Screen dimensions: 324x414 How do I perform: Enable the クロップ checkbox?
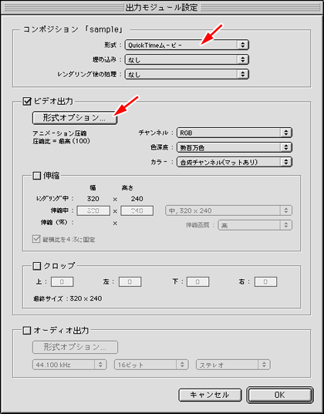click(x=36, y=266)
